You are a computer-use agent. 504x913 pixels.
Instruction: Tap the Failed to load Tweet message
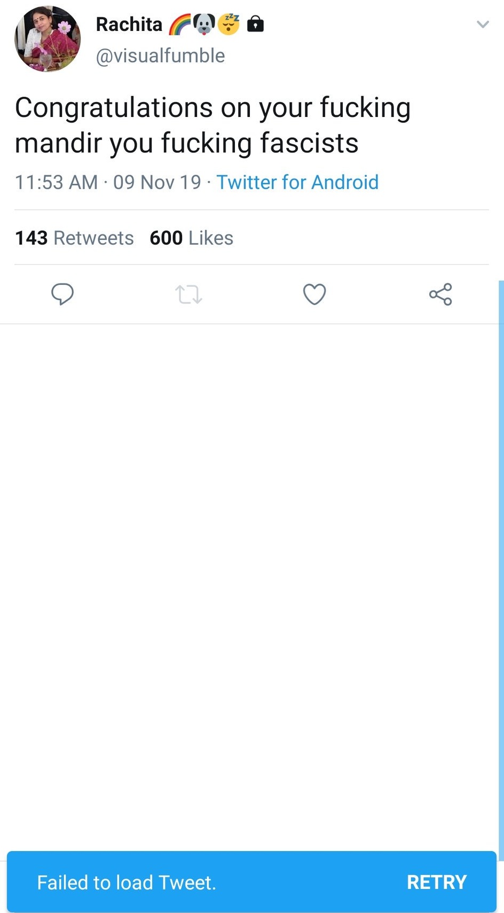point(127,883)
